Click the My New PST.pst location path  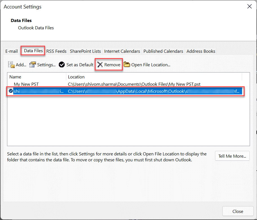134,84
